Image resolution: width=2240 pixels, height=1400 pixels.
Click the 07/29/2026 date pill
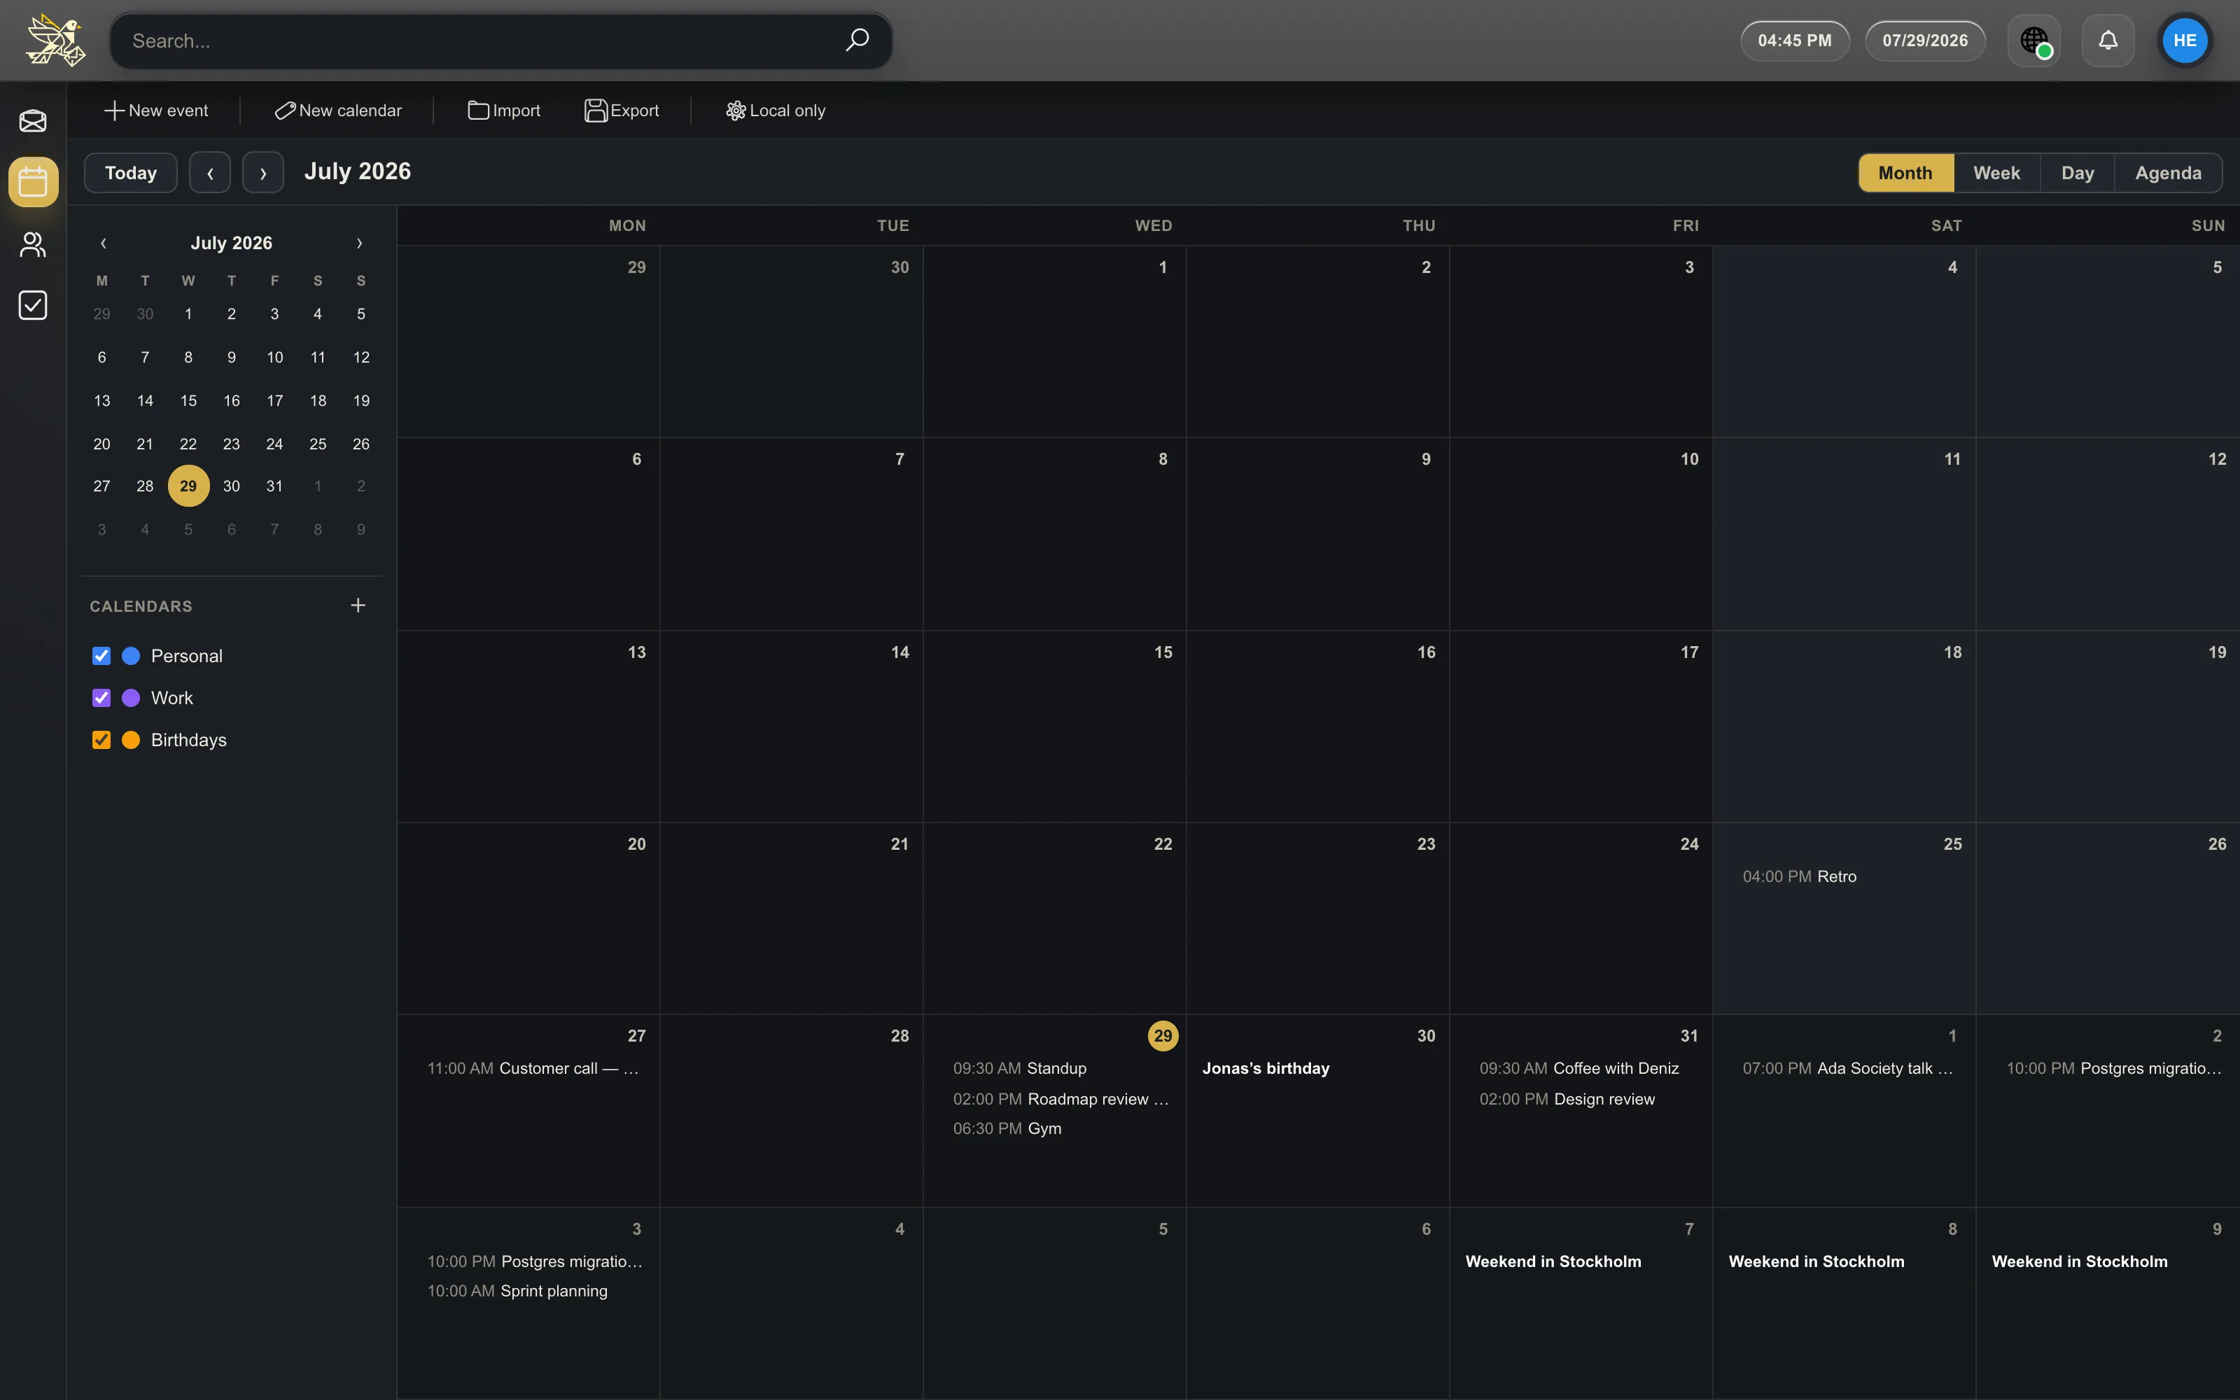click(x=1925, y=41)
